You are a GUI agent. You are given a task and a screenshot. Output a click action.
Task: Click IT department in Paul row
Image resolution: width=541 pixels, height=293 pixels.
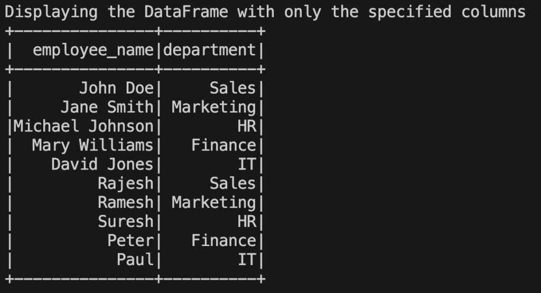247,260
